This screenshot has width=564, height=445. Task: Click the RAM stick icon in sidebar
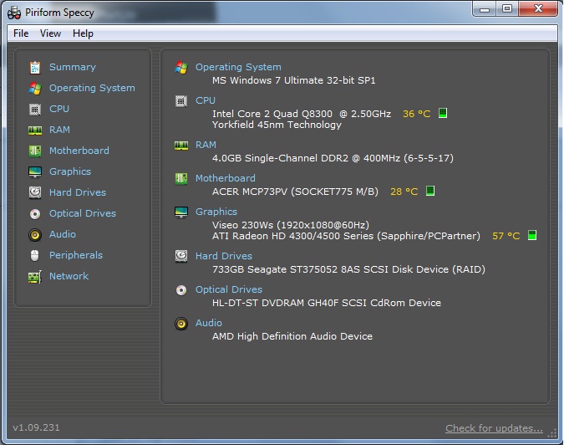[35, 130]
